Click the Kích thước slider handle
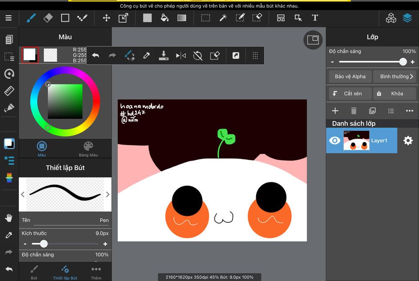Image resolution: width=419 pixels, height=281 pixels. click(43, 244)
